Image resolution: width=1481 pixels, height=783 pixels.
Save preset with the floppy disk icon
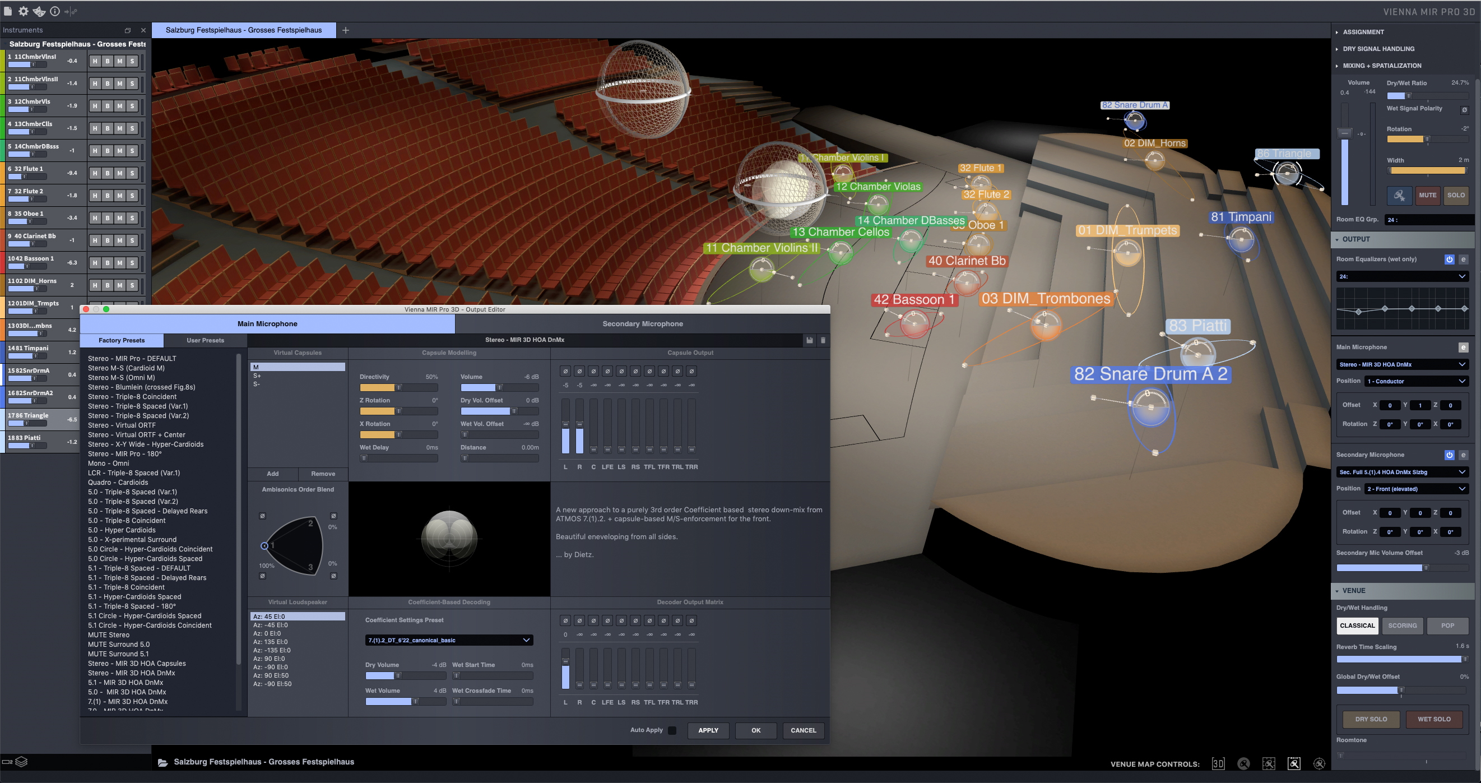click(810, 340)
